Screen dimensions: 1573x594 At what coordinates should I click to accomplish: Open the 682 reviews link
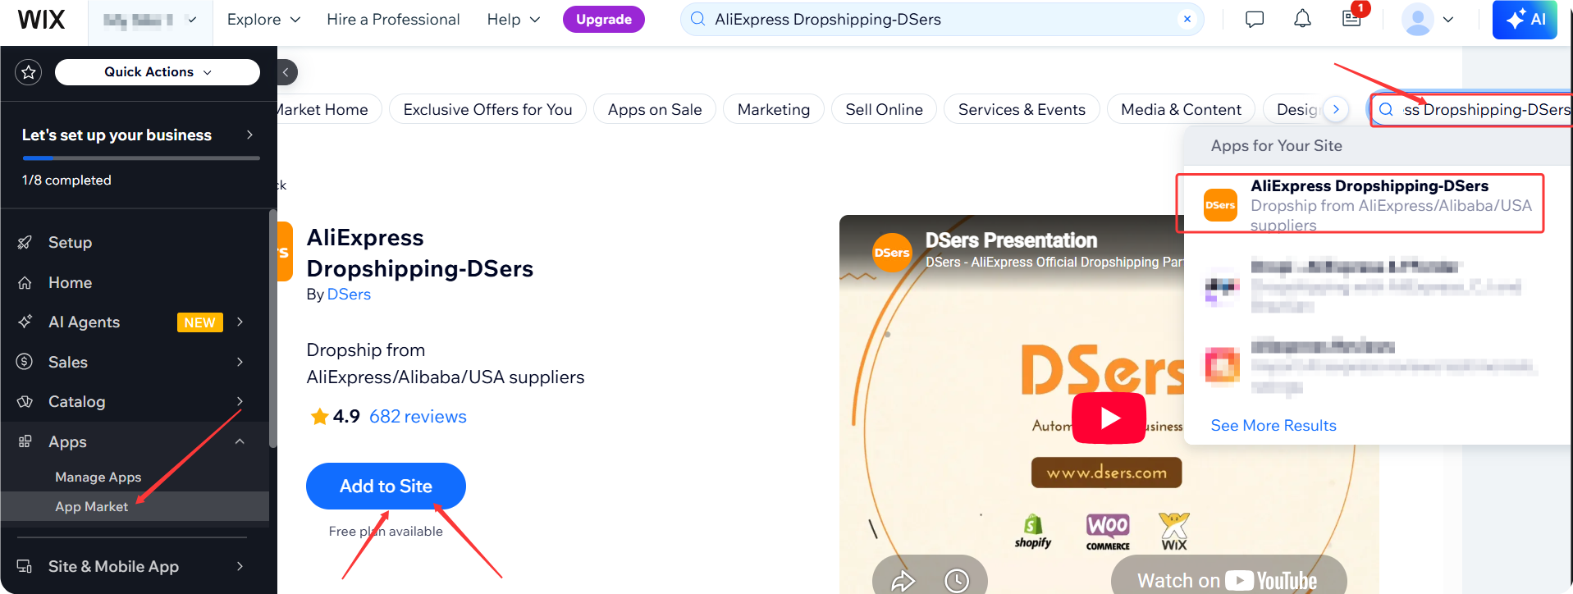[x=418, y=417]
